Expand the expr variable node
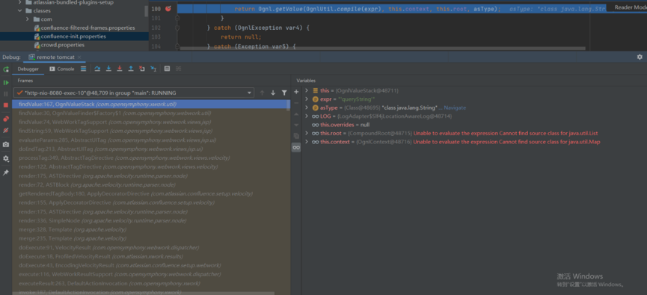This screenshot has width=647, height=295. [307, 99]
